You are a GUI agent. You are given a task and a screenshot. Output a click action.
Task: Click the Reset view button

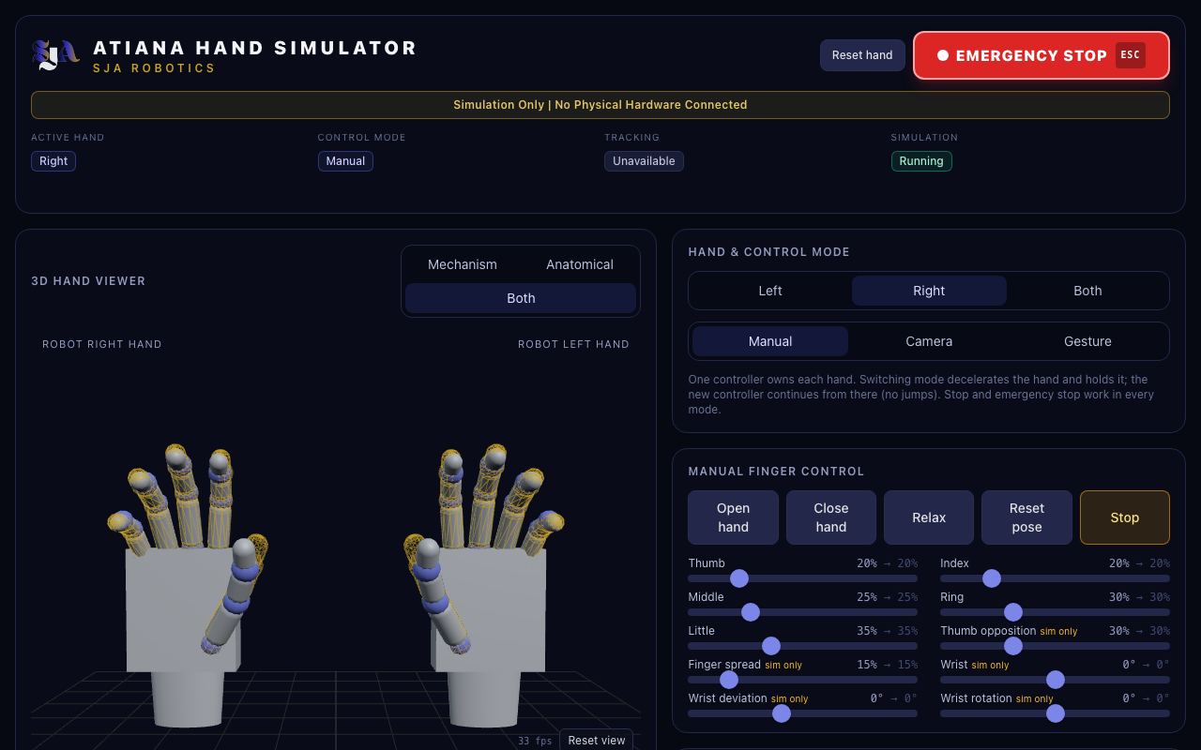click(x=597, y=740)
